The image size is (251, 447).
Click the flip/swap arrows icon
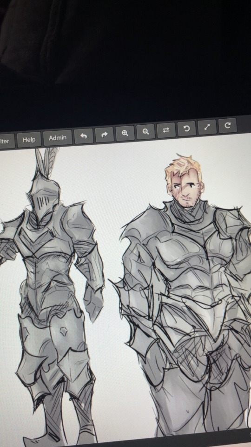click(166, 130)
